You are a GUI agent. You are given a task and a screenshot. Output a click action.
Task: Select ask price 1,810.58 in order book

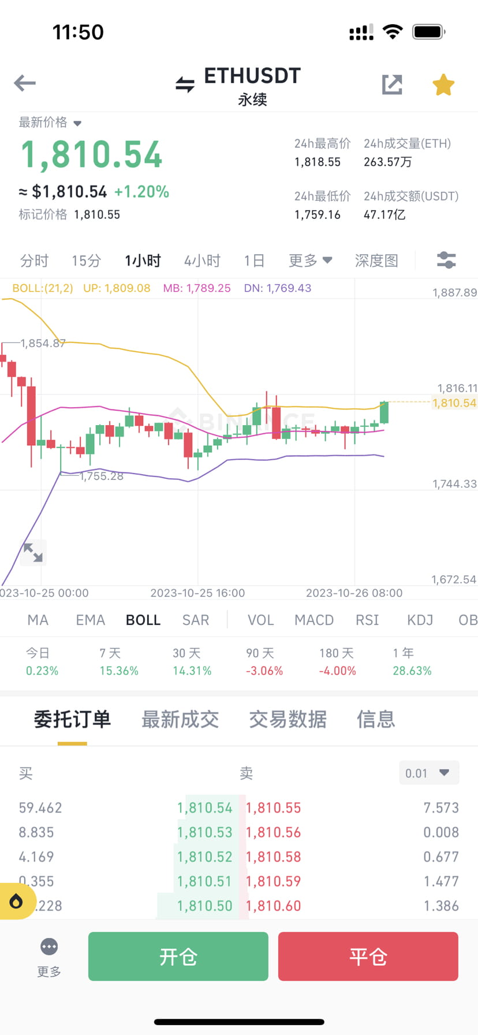point(274,857)
